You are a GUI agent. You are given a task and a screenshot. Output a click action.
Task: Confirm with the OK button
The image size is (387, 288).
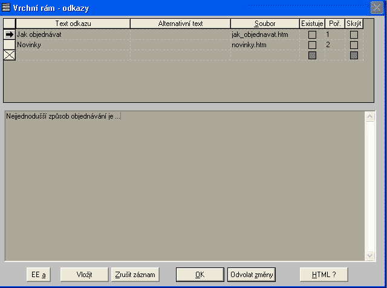200,275
